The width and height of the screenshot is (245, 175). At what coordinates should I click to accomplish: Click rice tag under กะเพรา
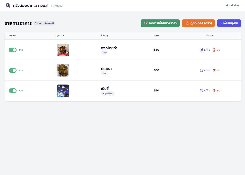[105, 73]
